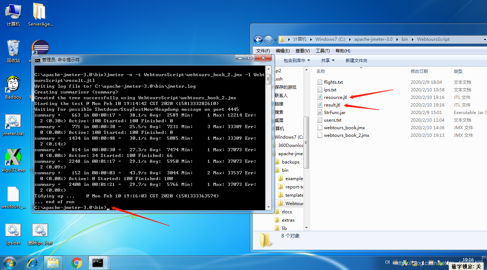Click the apache-jmeter-3.0 breadcrumb
487x270 pixels.
point(373,39)
